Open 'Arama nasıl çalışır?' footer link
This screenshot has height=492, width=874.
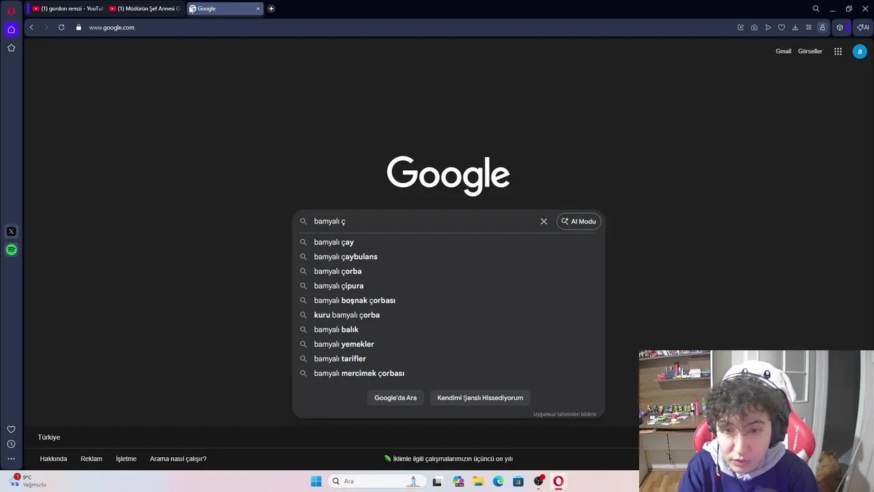(178, 459)
